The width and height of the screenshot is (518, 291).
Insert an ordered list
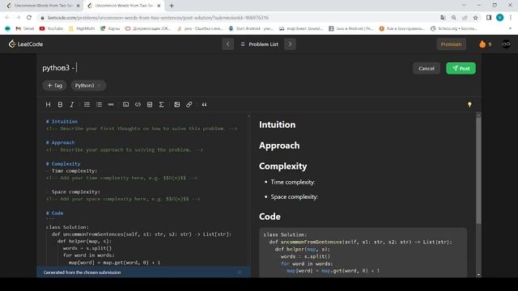87,104
